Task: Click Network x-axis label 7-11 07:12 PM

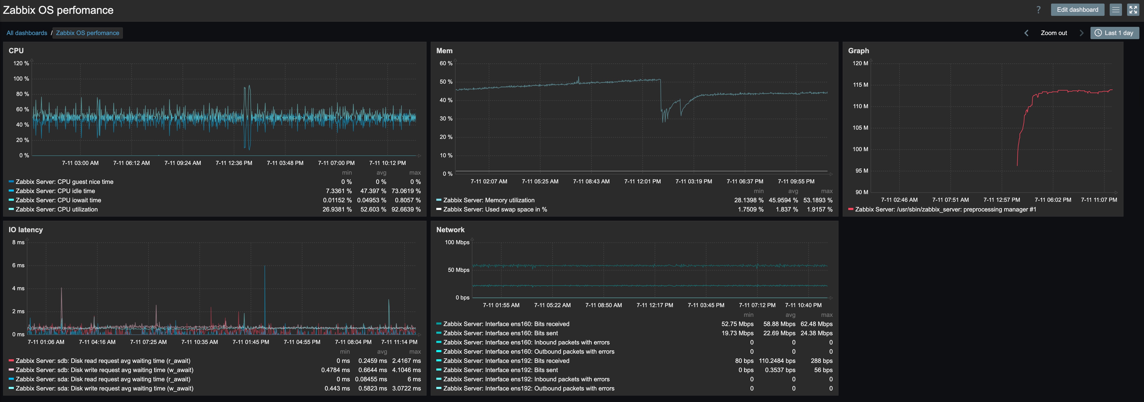Action: pyautogui.click(x=757, y=305)
